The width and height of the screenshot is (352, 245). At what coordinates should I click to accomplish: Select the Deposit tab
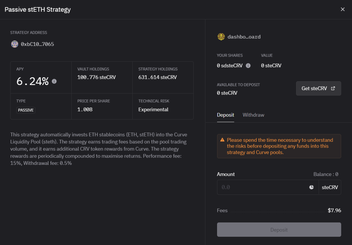click(x=226, y=115)
